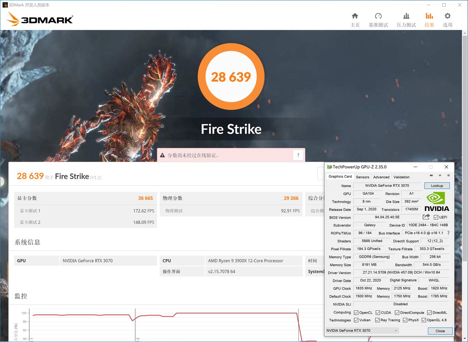Open the stress test (压力测试) chart icon
468x342 pixels.
click(x=406, y=16)
